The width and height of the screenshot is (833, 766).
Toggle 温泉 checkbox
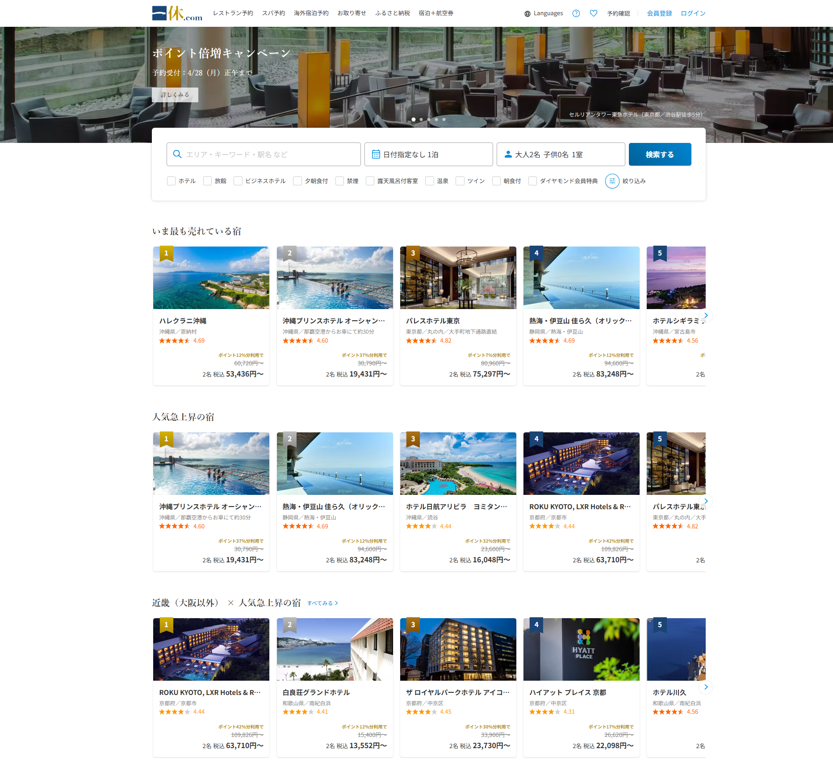430,181
